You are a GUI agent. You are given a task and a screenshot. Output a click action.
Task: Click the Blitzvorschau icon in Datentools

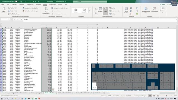click(131, 8)
